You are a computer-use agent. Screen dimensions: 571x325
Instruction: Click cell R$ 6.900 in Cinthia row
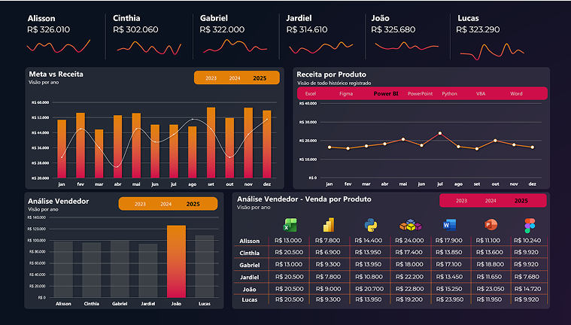(x=328, y=253)
